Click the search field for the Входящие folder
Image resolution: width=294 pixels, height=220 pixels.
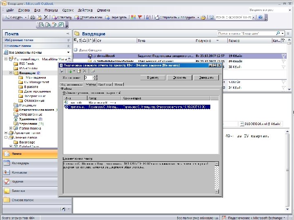(246, 33)
